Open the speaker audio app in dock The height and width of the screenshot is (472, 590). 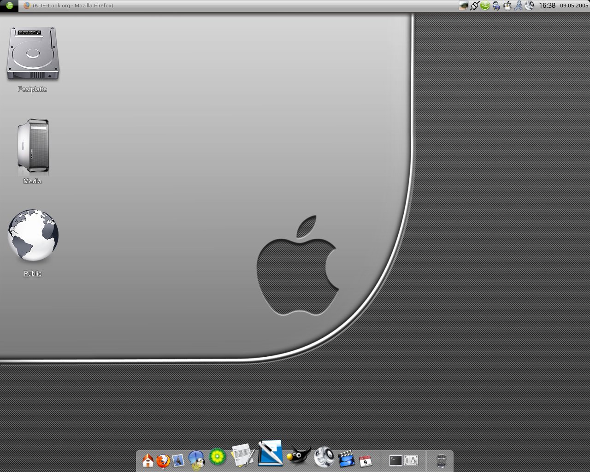pyautogui.click(x=324, y=457)
